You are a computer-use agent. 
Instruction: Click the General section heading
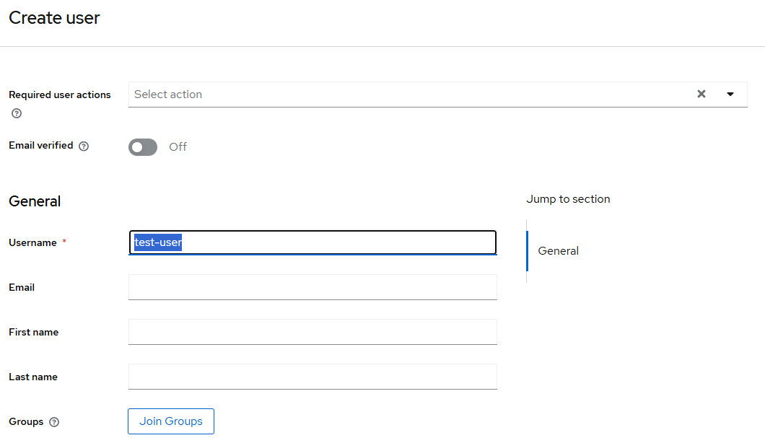coord(34,201)
